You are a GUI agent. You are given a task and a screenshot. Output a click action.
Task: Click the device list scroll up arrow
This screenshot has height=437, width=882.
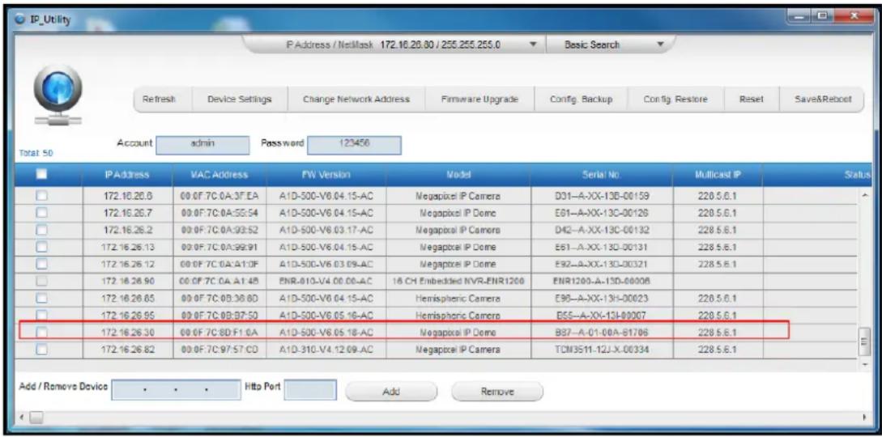(x=867, y=195)
